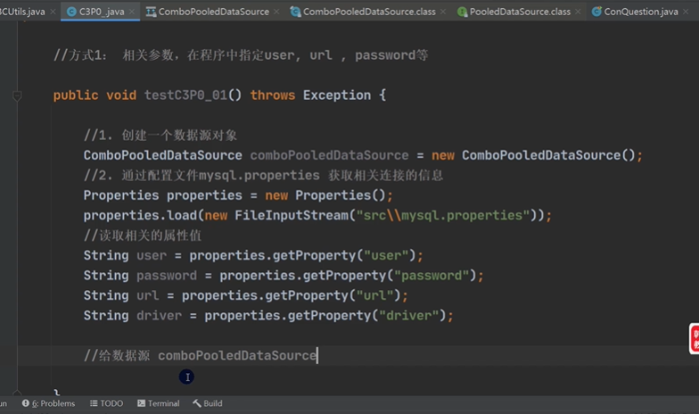Image resolution: width=699 pixels, height=414 pixels.
Task: Click the ComboPooledDataSource diagram file icon
Action: pos(152,12)
